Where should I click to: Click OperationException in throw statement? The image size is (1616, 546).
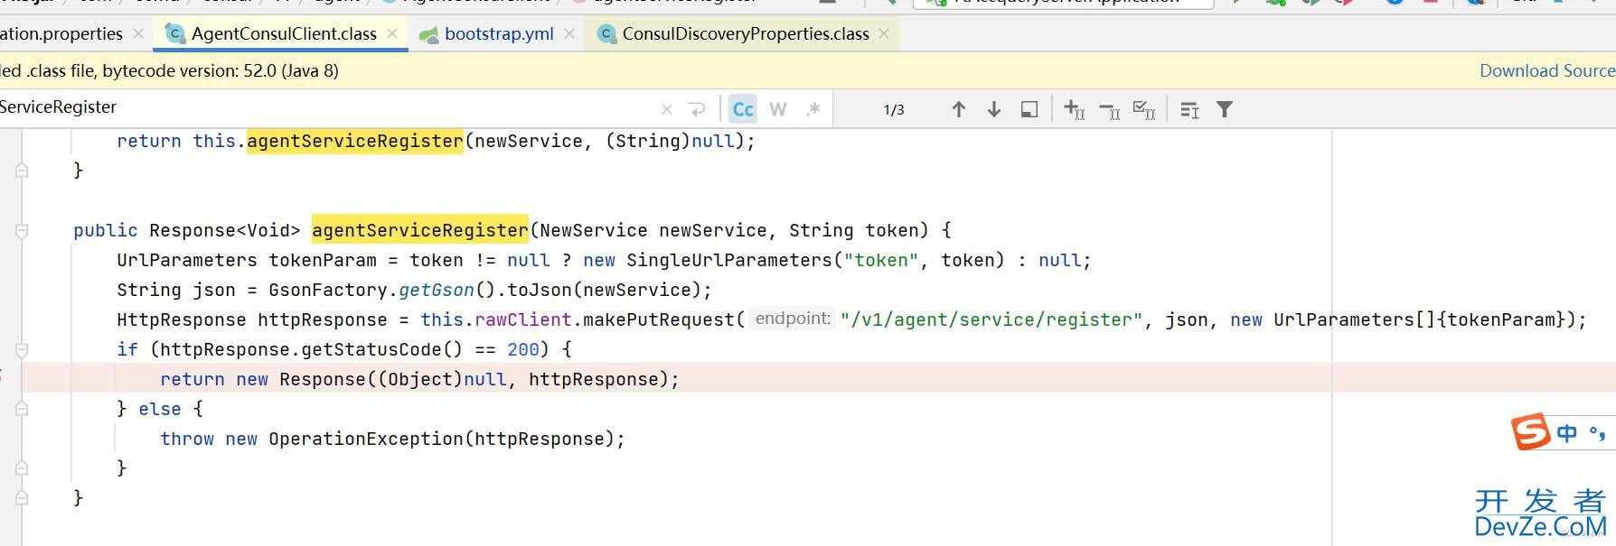366,439
